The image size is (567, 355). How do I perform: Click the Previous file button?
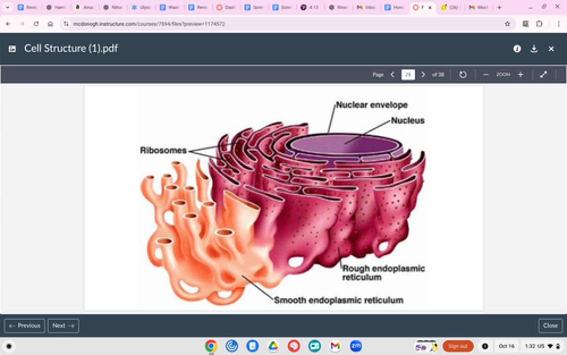(24, 326)
